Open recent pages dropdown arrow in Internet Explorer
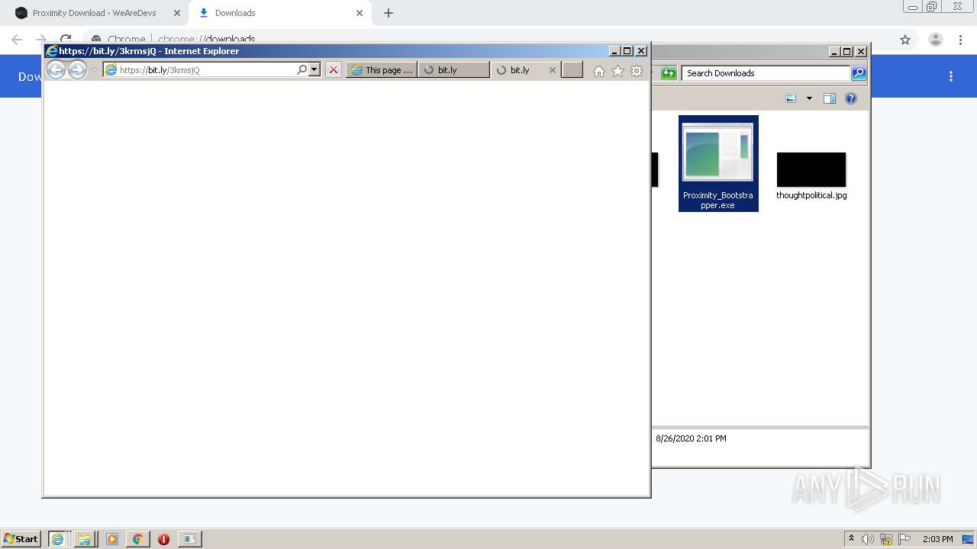977x549 pixels. 95,70
